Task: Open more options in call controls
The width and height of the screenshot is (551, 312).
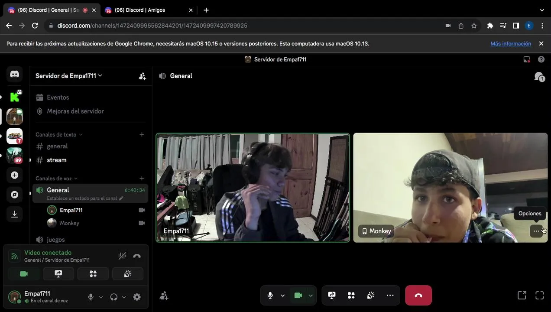Action: [x=390, y=296]
